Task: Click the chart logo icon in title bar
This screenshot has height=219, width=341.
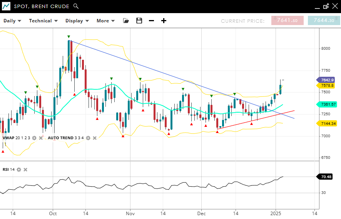Action: coord(6,6)
